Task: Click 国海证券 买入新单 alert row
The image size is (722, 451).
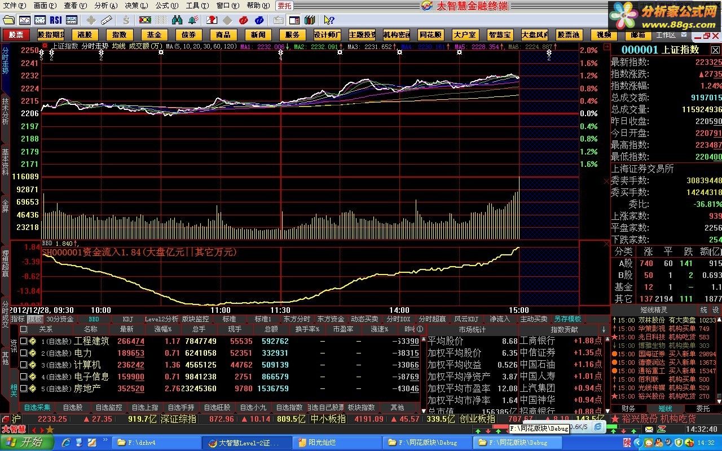Action: pyautogui.click(x=665, y=354)
